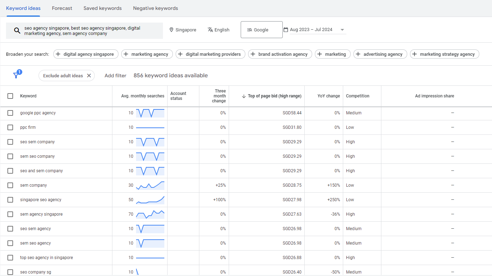Screen dimensions: 492x276
Task: Select the 'sem company' keyword checkbox
Action: pos(10,185)
